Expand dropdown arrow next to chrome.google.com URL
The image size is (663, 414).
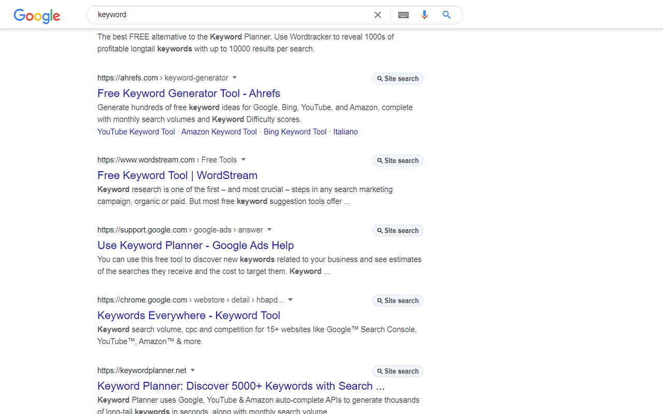pyautogui.click(x=291, y=300)
